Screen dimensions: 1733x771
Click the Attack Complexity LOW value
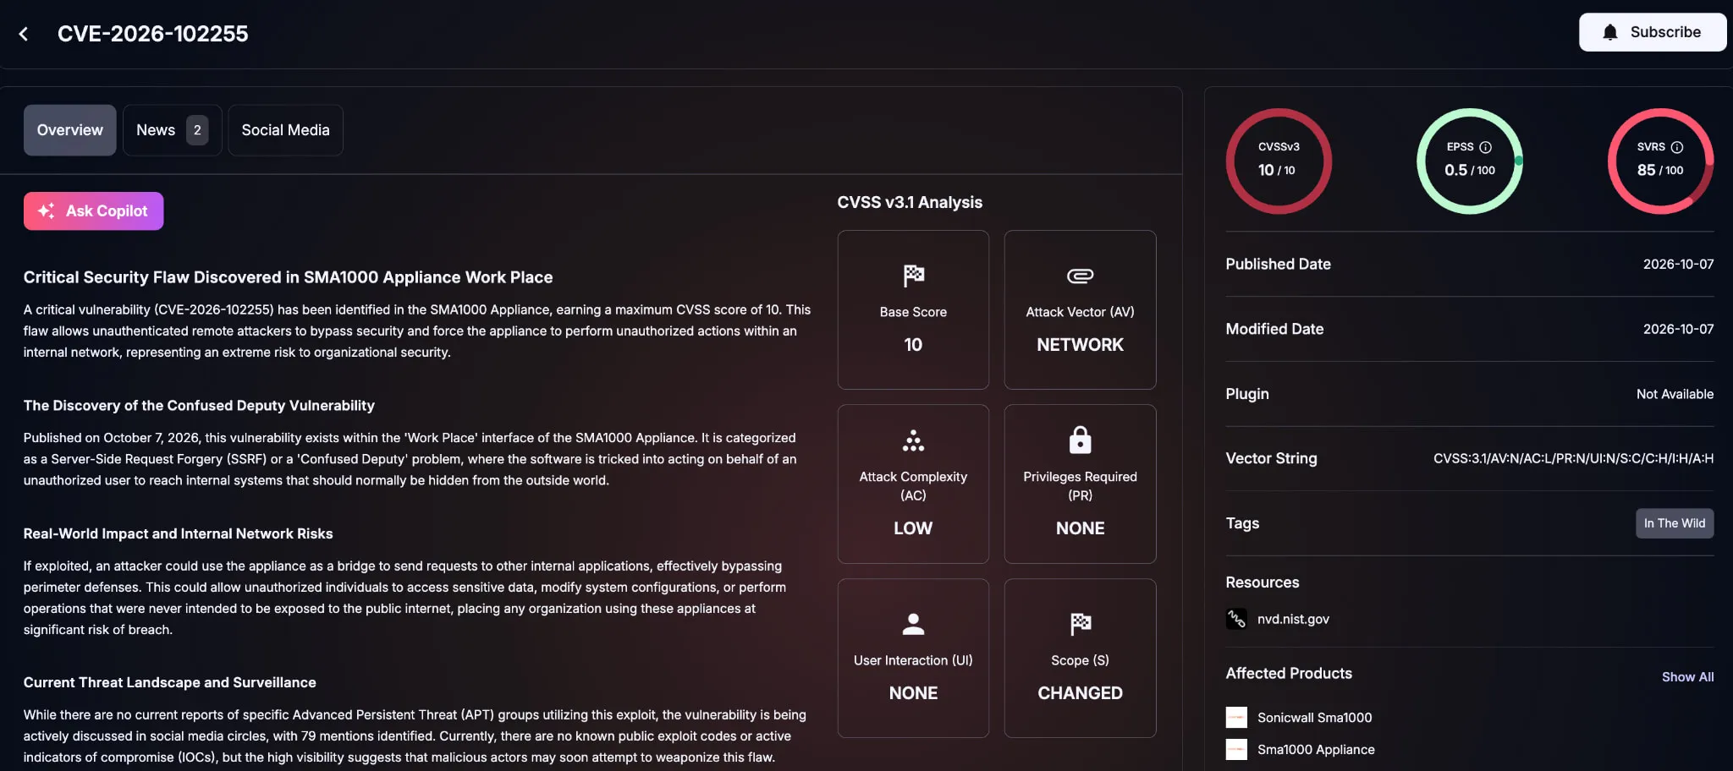913,528
